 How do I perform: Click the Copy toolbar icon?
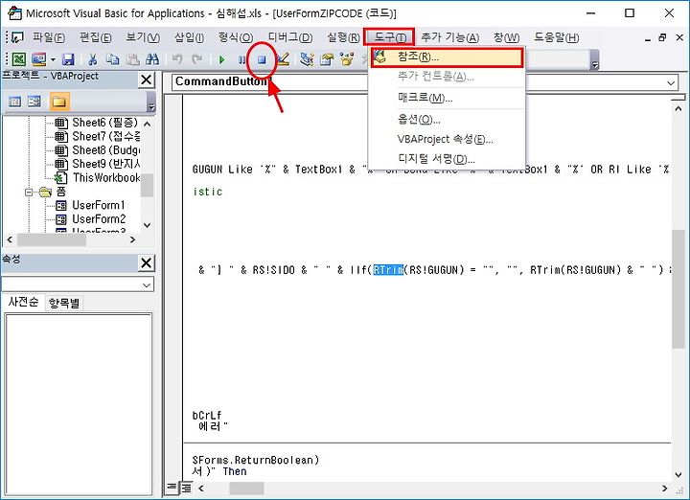pos(113,59)
